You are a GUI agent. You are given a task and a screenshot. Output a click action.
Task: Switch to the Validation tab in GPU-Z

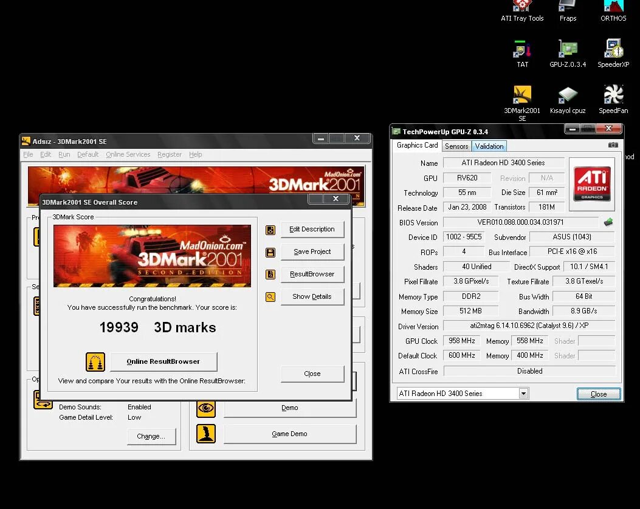(489, 146)
